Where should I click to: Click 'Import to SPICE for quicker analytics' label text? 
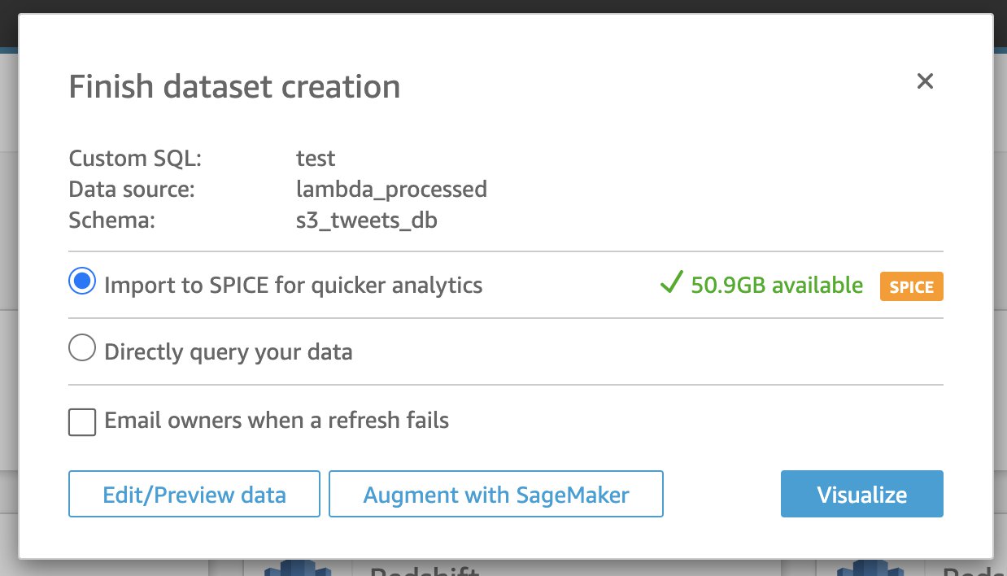[x=294, y=286]
